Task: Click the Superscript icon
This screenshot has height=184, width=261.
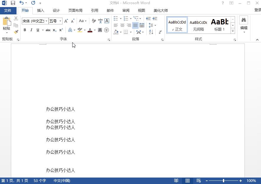Action: 60,30
